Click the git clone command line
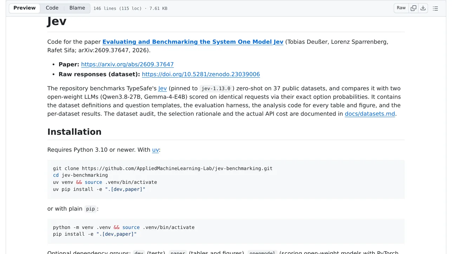Screen dimensions: 452x254 pyautogui.click(x=163, y=169)
